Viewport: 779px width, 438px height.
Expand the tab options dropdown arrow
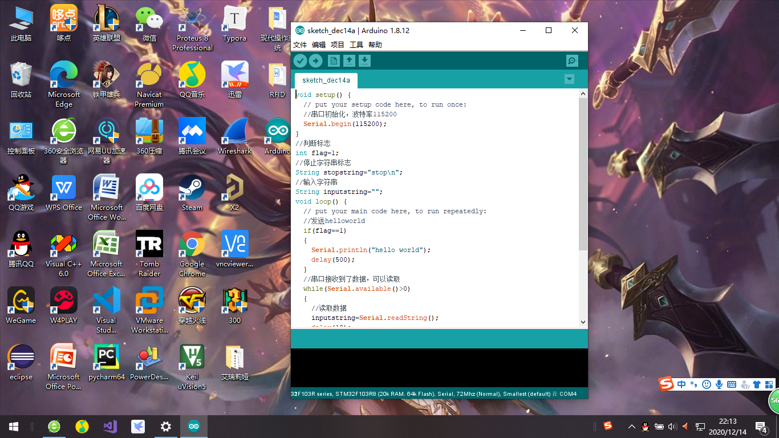point(569,79)
